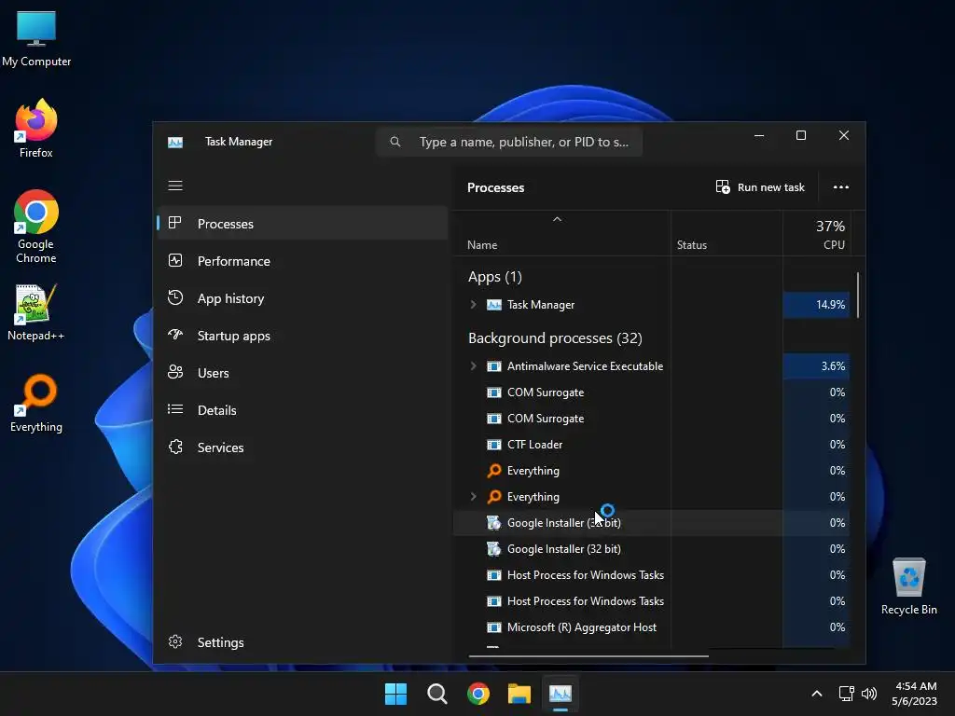Expand Antimalware Service Executable row
Screen dimensions: 955x716
(473, 365)
